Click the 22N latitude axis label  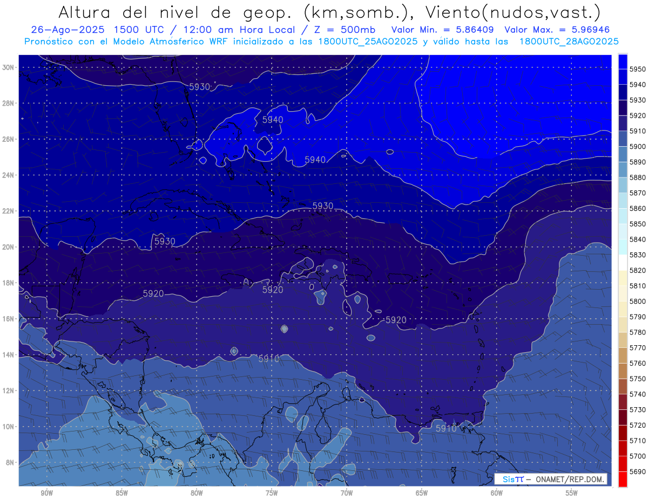[x=9, y=211]
